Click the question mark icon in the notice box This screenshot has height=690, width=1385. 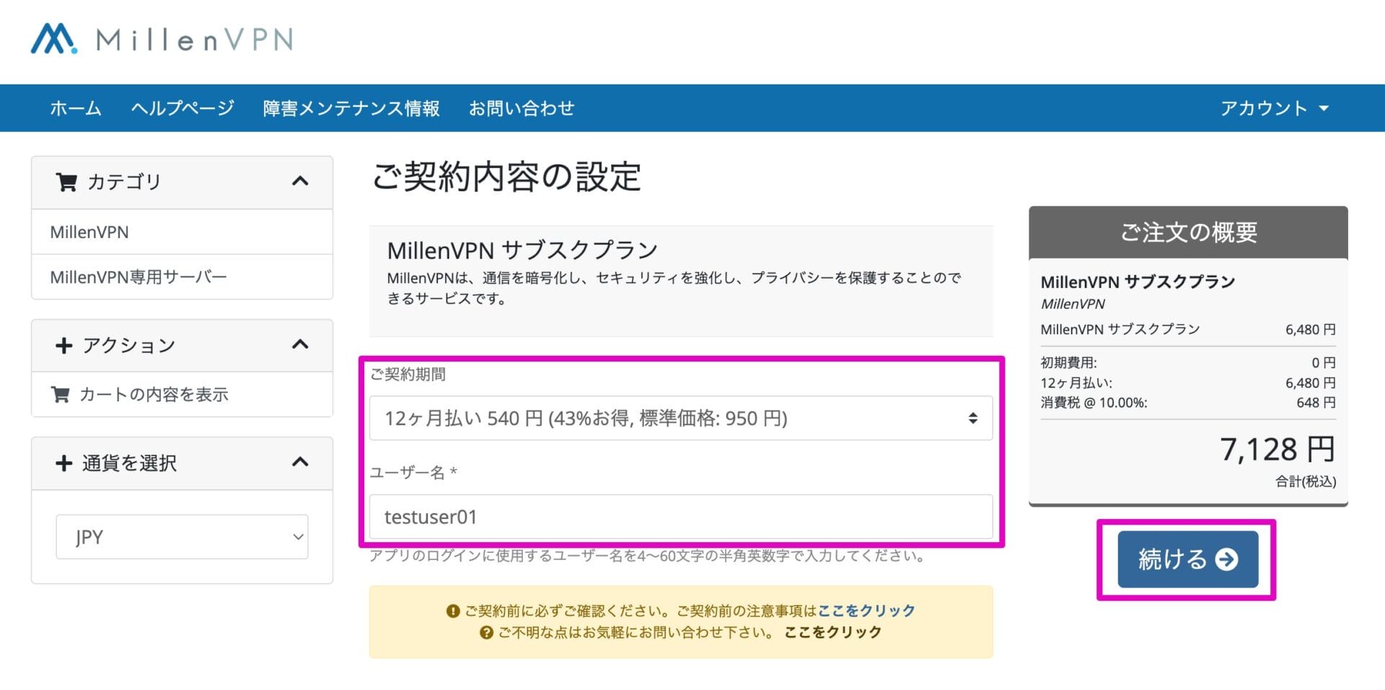(x=485, y=632)
